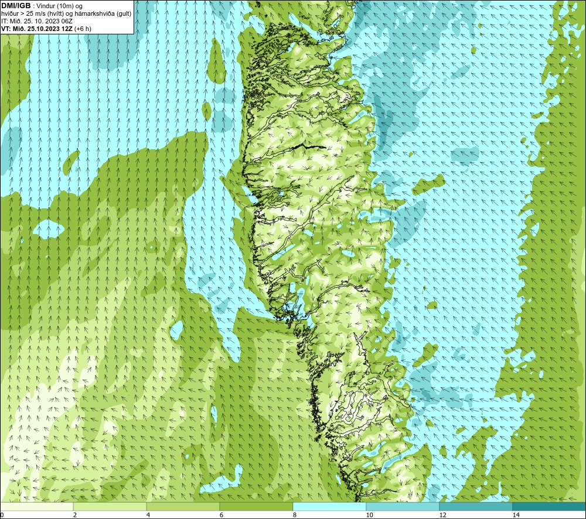Click the 2–4 m/s light green legend swatch
The width and height of the screenshot is (586, 519).
[x=110, y=506]
